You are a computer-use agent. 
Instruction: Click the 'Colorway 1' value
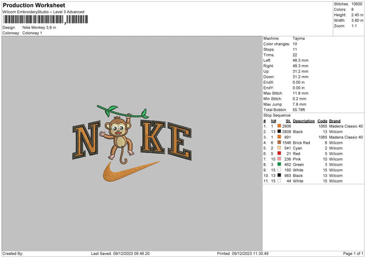[x=32, y=33]
